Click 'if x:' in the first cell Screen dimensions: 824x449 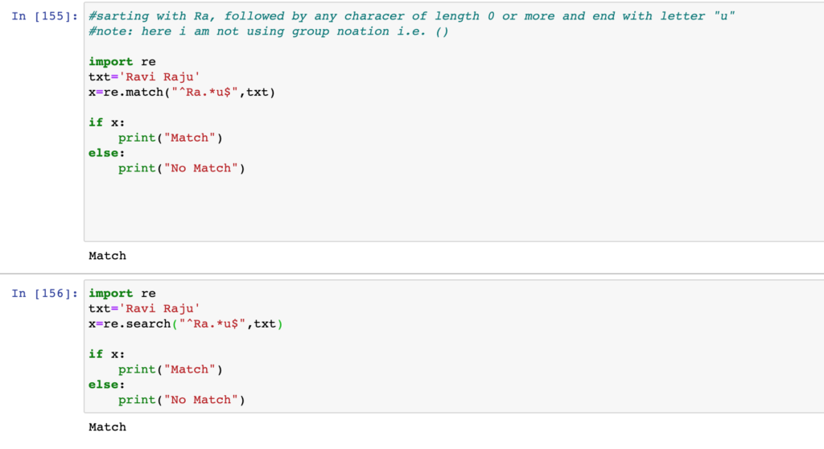[x=107, y=122]
